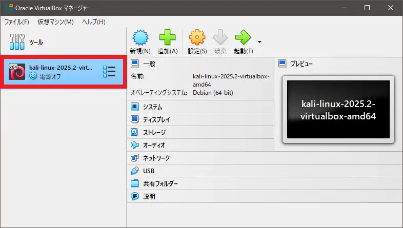Open the 説明 section heading
Image resolution: width=403 pixels, height=228 pixels.
click(x=149, y=196)
